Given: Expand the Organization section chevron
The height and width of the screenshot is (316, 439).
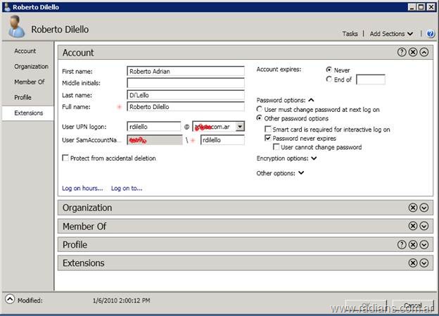Looking at the screenshot, I should click(424, 208).
